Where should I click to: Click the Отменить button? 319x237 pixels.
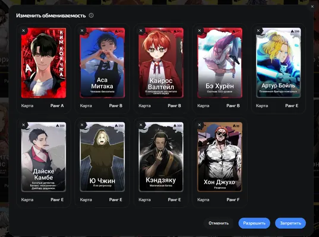219,223
